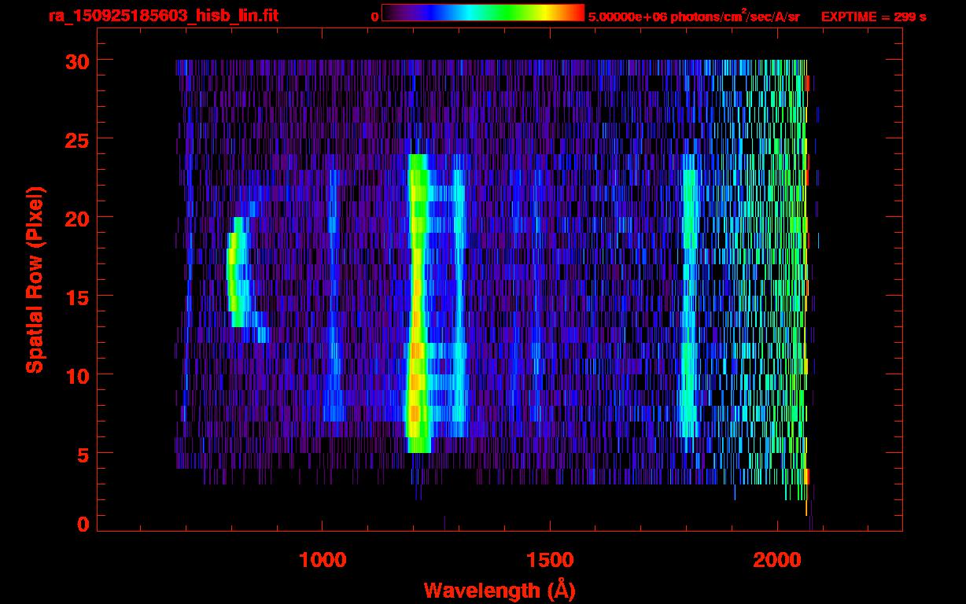Click the EXPTIME = 299 s text
Screen dimensions: 966x604
click(873, 17)
